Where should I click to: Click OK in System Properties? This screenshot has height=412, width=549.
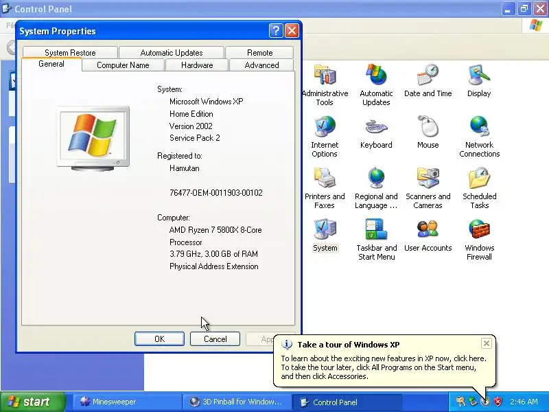[x=159, y=339]
